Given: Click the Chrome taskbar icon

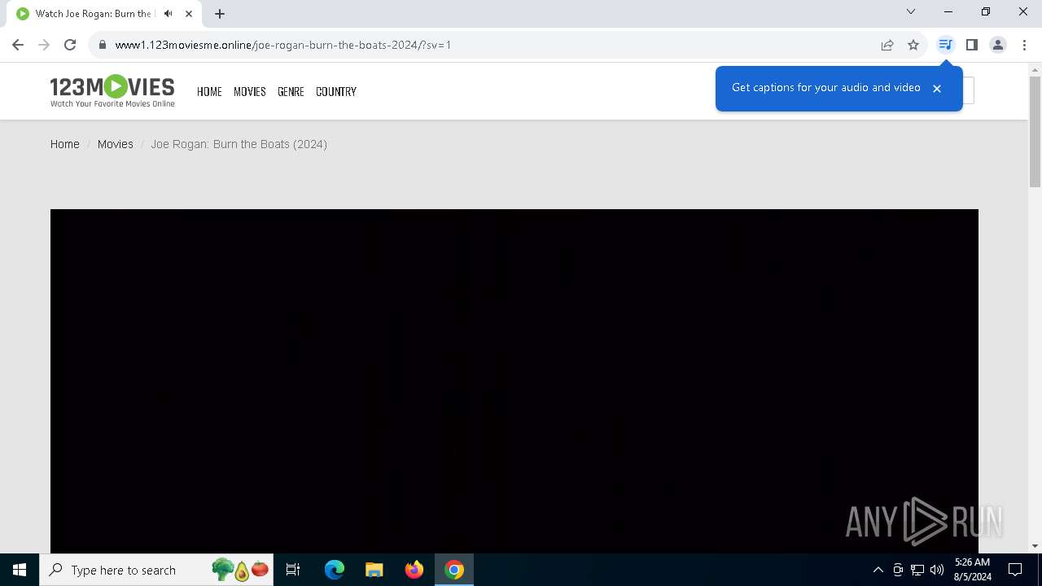Looking at the screenshot, I should click(454, 570).
